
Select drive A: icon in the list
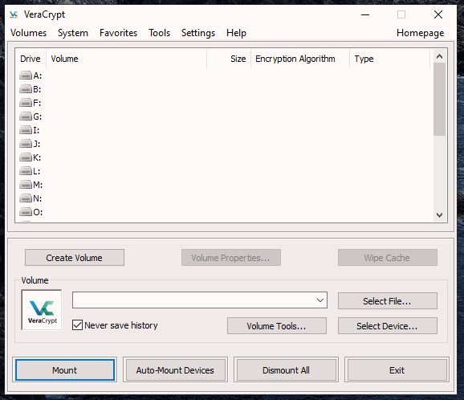pos(26,76)
